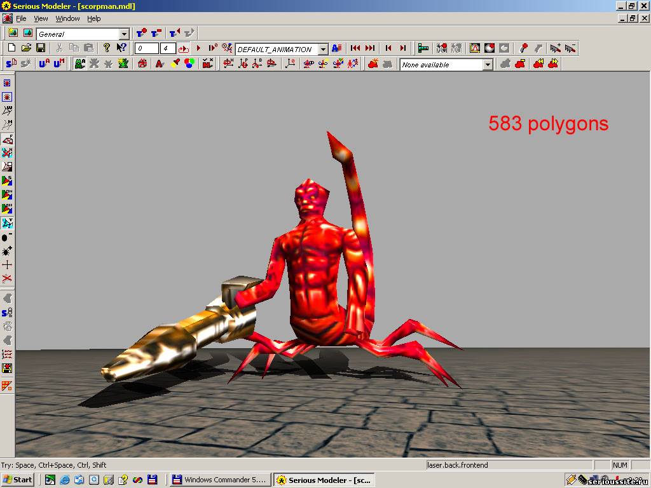Click the previous texture T arrow icon

click(175, 33)
